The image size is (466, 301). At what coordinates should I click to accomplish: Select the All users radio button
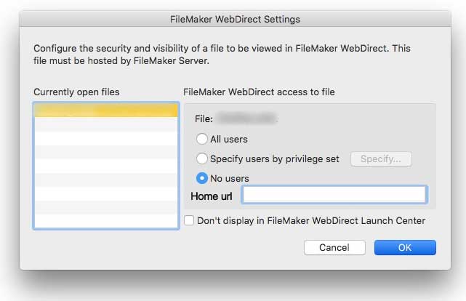pos(201,139)
